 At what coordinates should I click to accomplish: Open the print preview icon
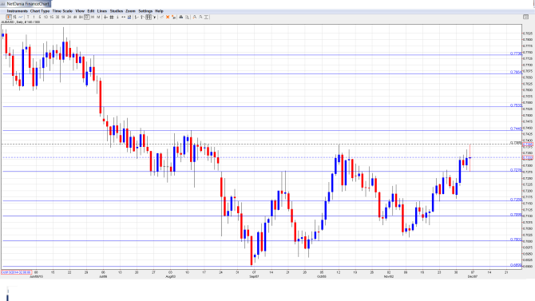click(187, 17)
